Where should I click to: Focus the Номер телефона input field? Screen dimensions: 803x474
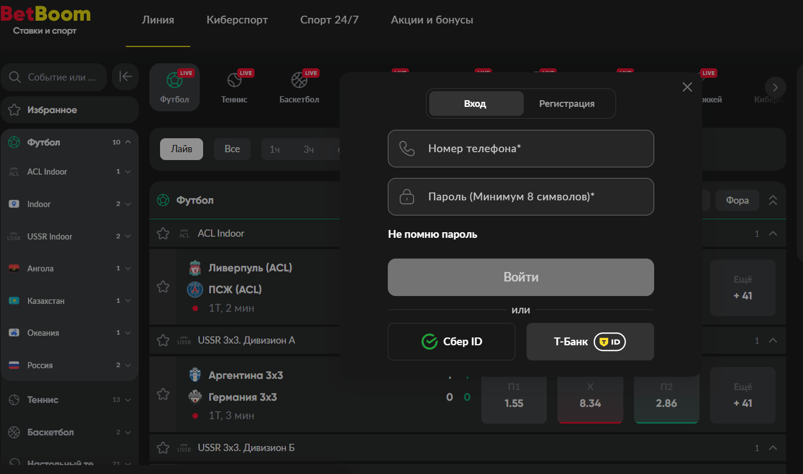pos(521,148)
